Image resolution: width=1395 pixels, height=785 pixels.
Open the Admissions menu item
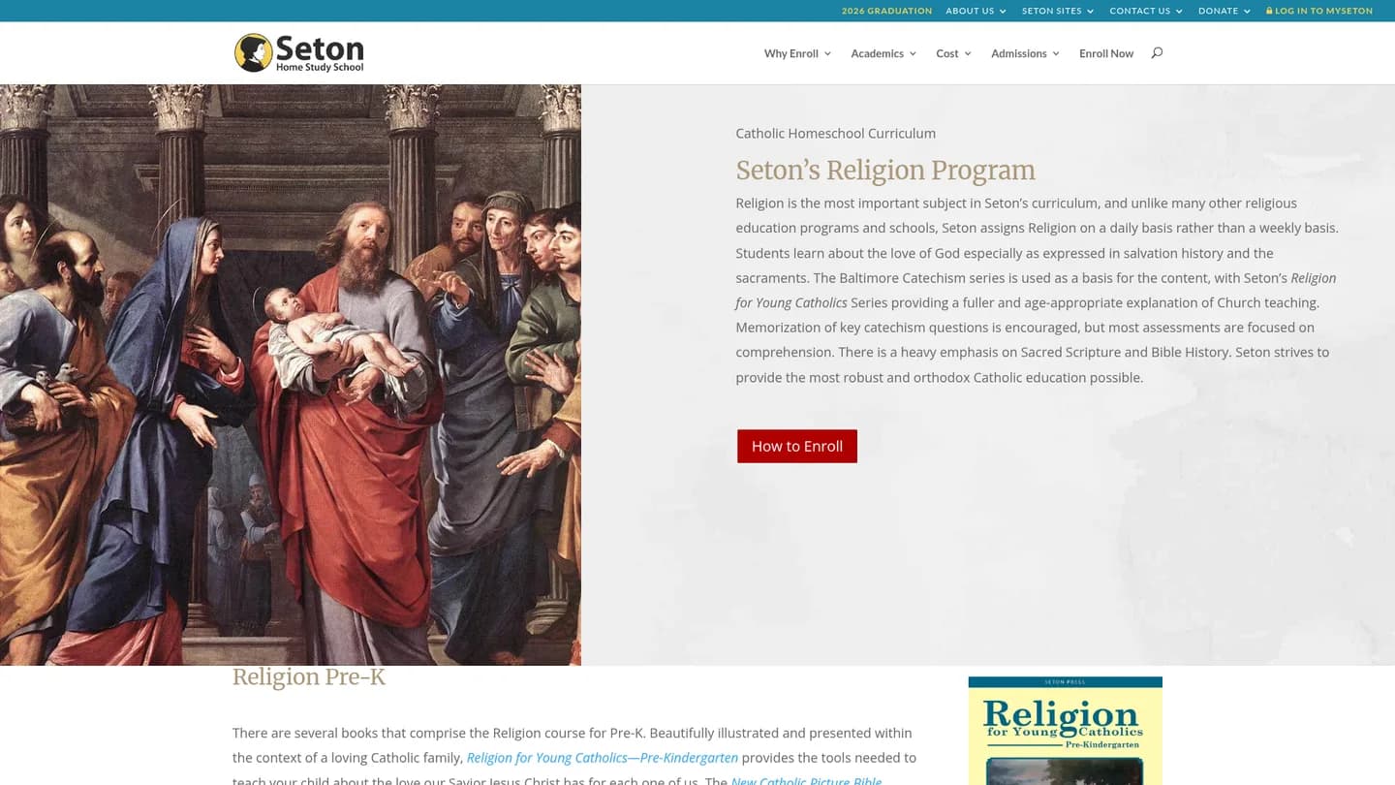[x=1019, y=53]
